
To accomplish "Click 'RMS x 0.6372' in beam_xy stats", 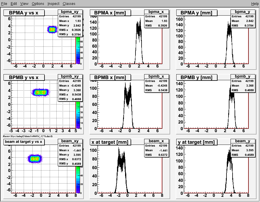I will coord(70,159).
